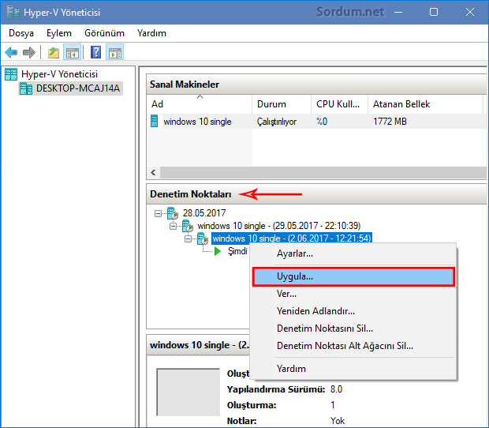Click the Up One Level folder icon
489x428 pixels.
point(54,52)
